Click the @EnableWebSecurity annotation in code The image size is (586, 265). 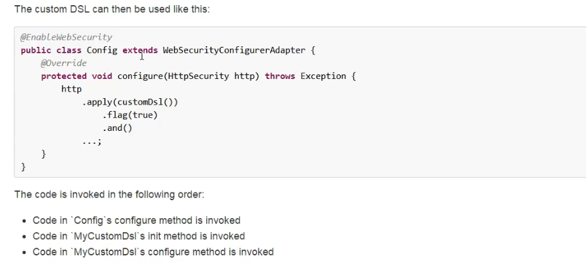tap(66, 37)
